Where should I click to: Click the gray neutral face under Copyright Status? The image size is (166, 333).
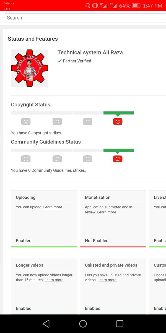pyautogui.click(x=87, y=121)
